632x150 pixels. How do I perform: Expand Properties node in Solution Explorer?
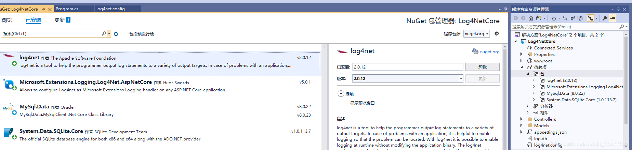coord(521,54)
